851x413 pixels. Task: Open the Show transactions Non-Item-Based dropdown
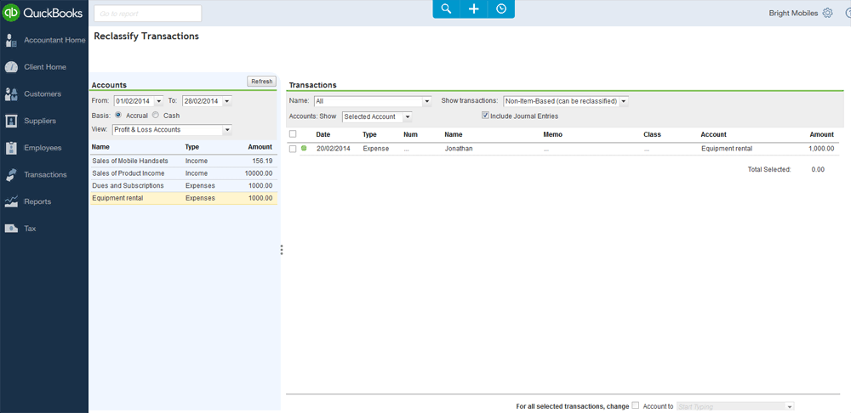pyautogui.click(x=624, y=101)
